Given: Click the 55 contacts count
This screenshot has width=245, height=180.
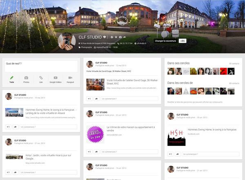Looking at the screenshot, I should 234,64.
